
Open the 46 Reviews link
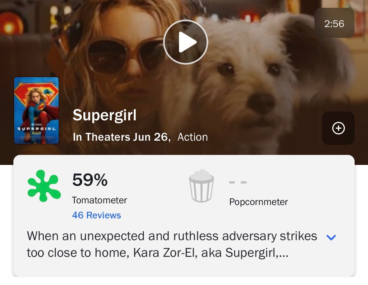(x=96, y=215)
